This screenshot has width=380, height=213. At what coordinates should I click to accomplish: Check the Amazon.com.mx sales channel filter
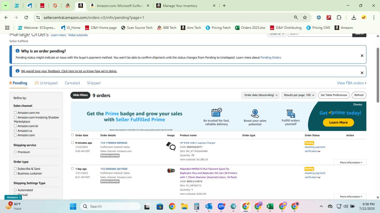click(x=15, y=113)
